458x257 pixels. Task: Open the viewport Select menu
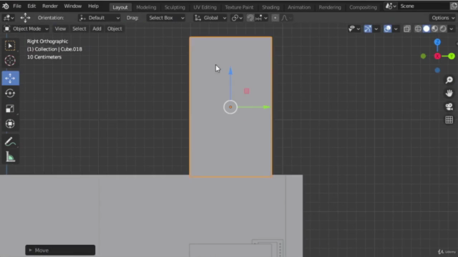coord(79,29)
